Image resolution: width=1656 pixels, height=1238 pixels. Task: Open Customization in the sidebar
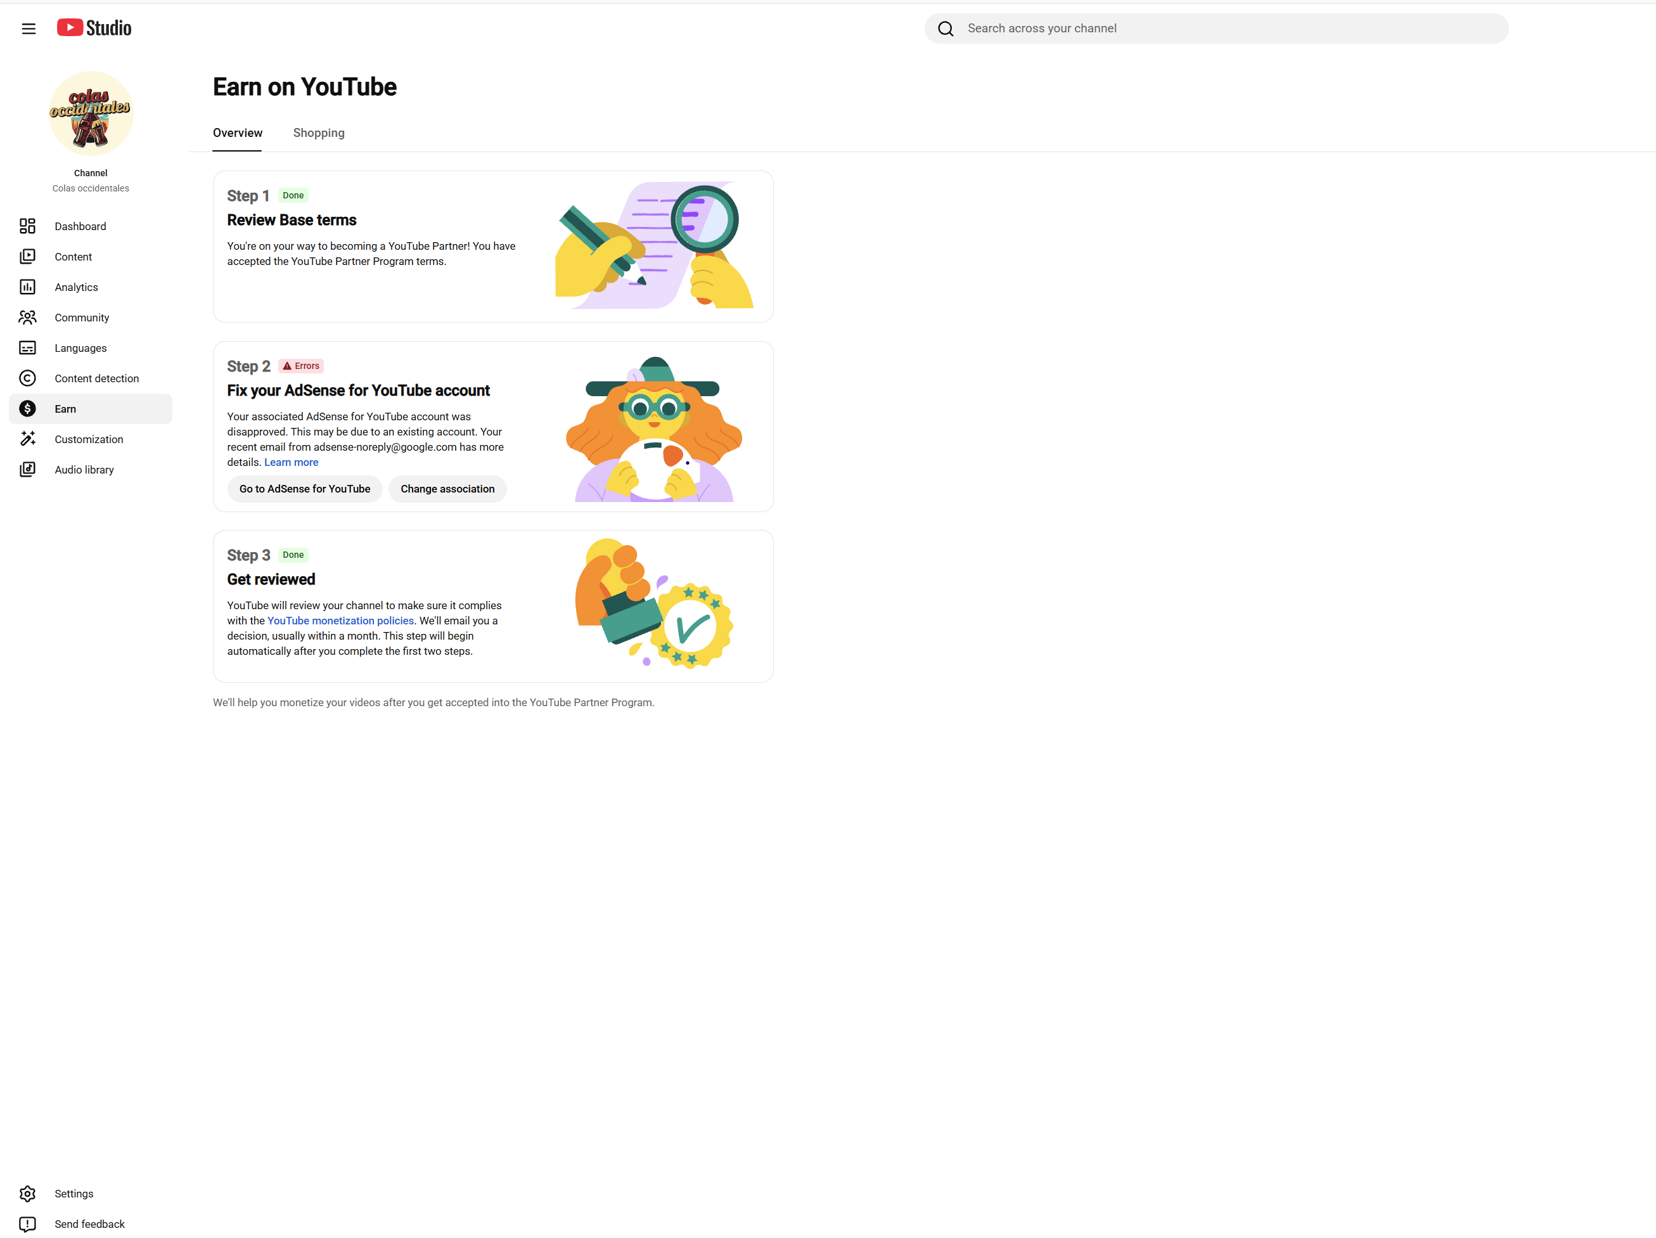click(x=91, y=439)
